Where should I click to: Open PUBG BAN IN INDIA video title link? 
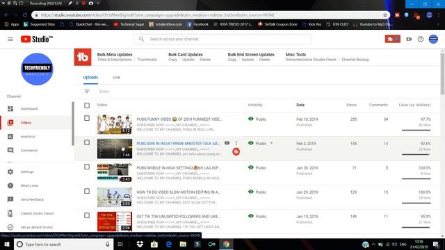coord(178,144)
